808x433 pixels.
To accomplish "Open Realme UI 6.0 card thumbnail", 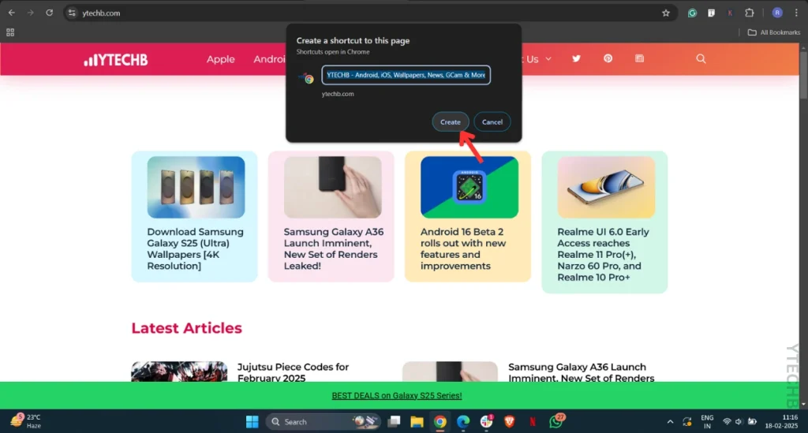I will point(606,188).
